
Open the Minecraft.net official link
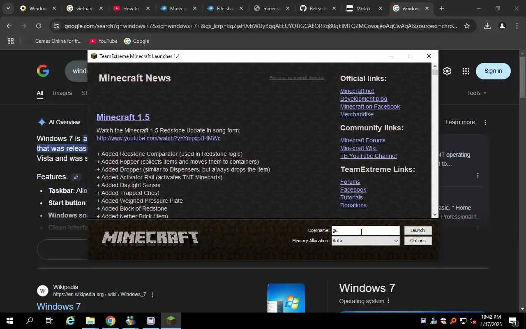357,91
